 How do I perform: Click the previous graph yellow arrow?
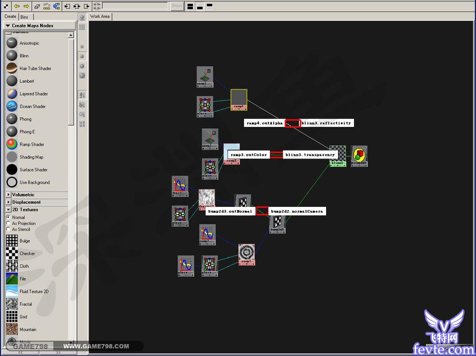pyautogui.click(x=17, y=6)
